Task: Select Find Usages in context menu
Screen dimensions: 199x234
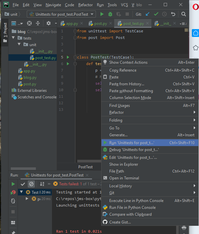Action: tap(150, 106)
